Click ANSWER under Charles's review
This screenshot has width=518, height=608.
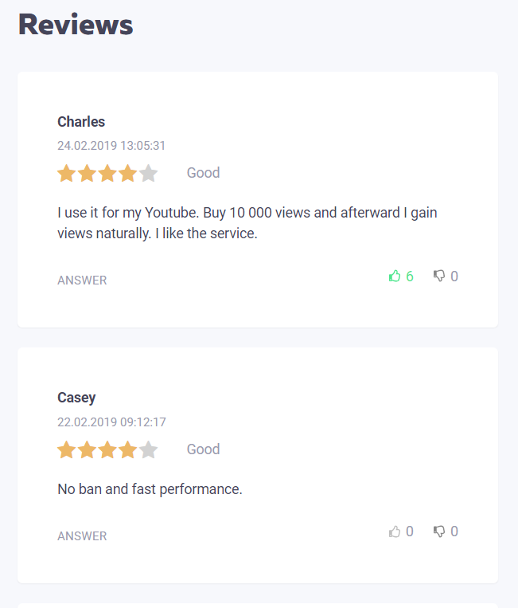82,280
